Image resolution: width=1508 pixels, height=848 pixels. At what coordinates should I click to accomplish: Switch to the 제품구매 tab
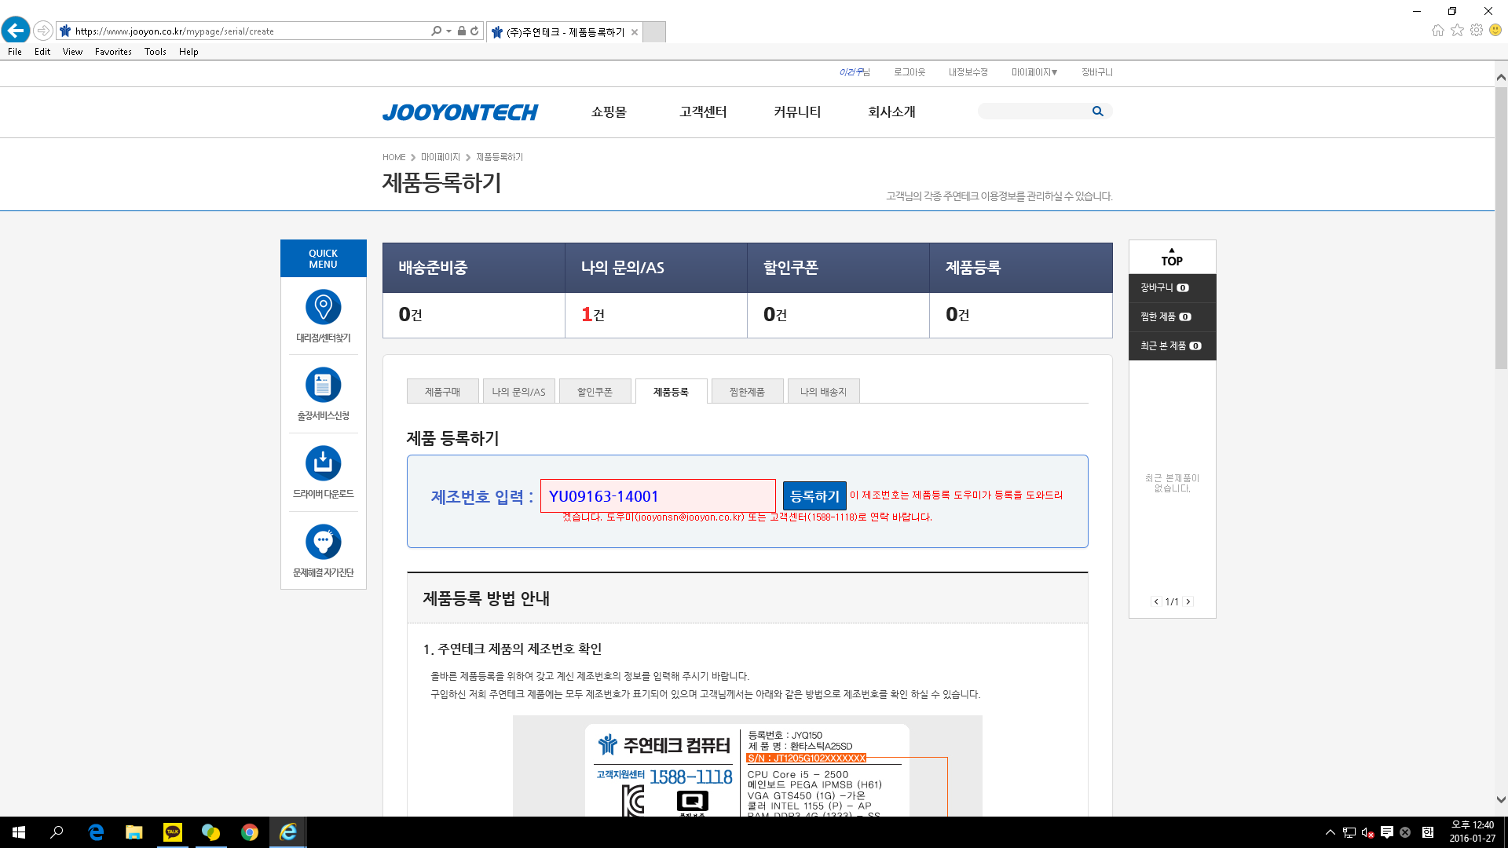tap(442, 392)
